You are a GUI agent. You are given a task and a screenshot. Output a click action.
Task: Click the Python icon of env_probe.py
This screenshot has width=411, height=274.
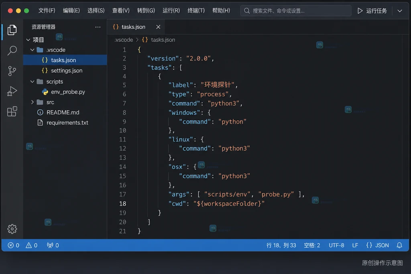click(x=45, y=92)
